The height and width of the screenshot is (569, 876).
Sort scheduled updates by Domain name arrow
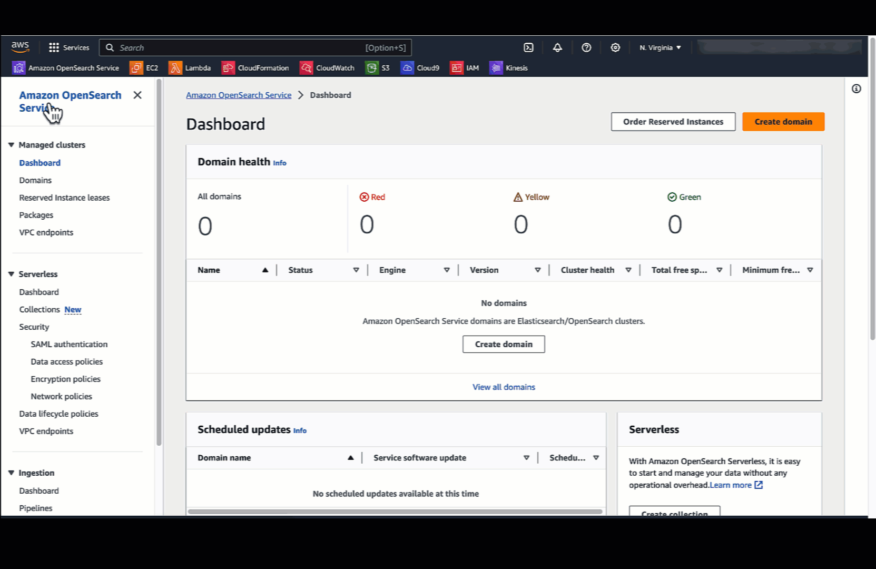tap(351, 458)
